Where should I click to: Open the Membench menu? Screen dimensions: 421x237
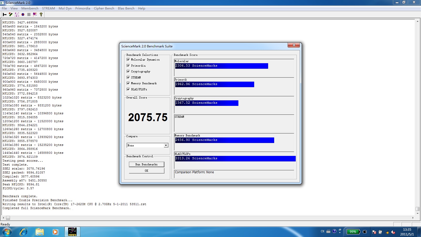pyautogui.click(x=30, y=8)
